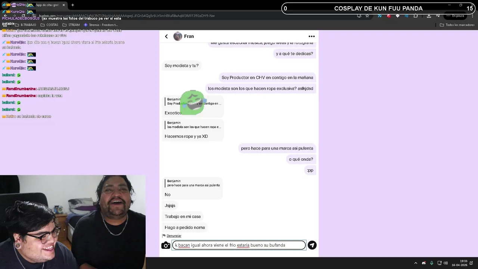Click 'pero hace para una marca asi pulenta' sent message
Image resolution: width=478 pixels, height=269 pixels.
[x=277, y=148]
